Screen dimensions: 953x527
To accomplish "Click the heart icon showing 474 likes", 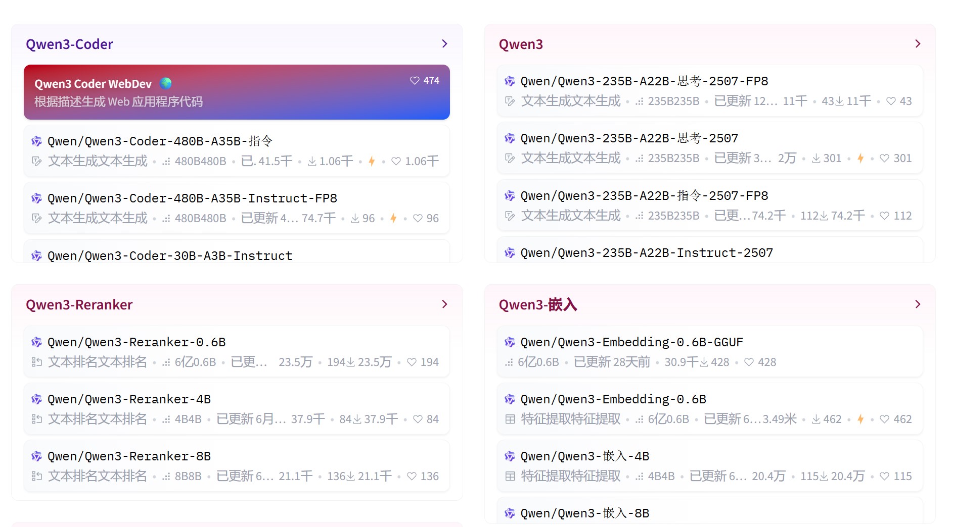I will 415,81.
